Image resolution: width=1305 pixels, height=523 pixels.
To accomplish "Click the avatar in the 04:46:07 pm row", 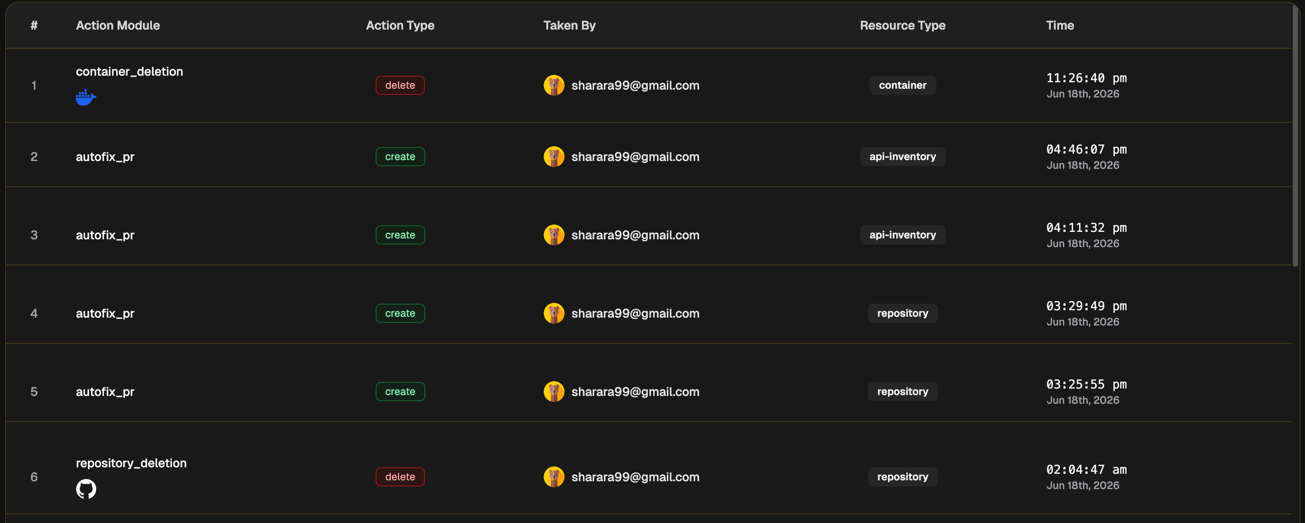I will coord(554,157).
